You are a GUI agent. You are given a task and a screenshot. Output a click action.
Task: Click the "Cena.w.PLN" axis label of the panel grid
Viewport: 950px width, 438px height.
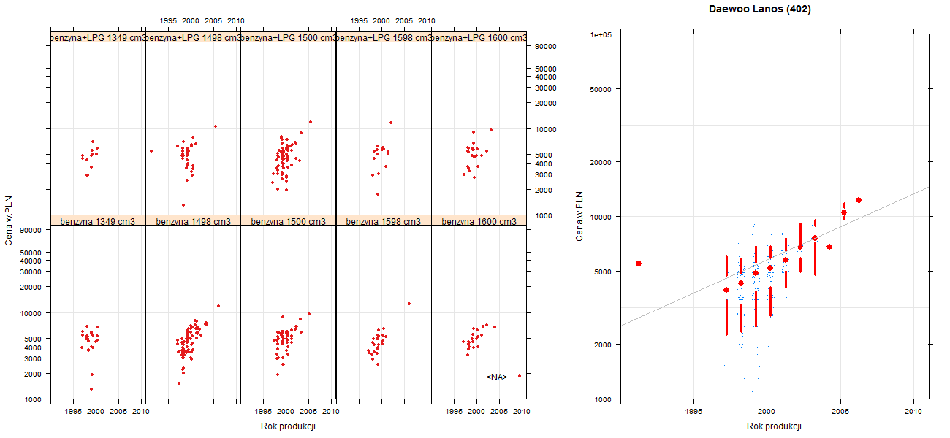(x=9, y=220)
